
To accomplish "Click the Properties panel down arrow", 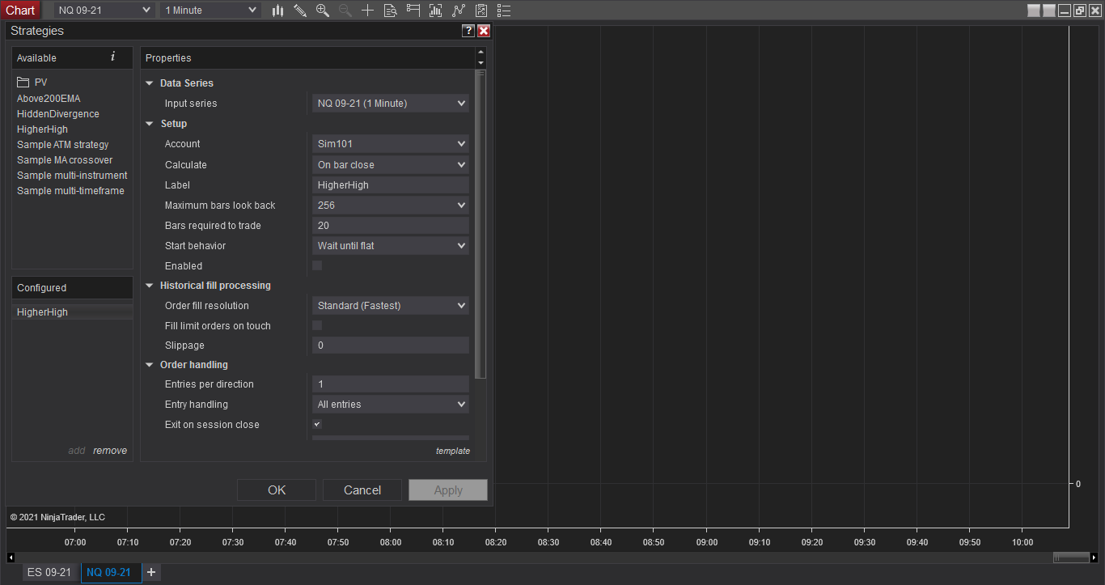I will tap(481, 63).
